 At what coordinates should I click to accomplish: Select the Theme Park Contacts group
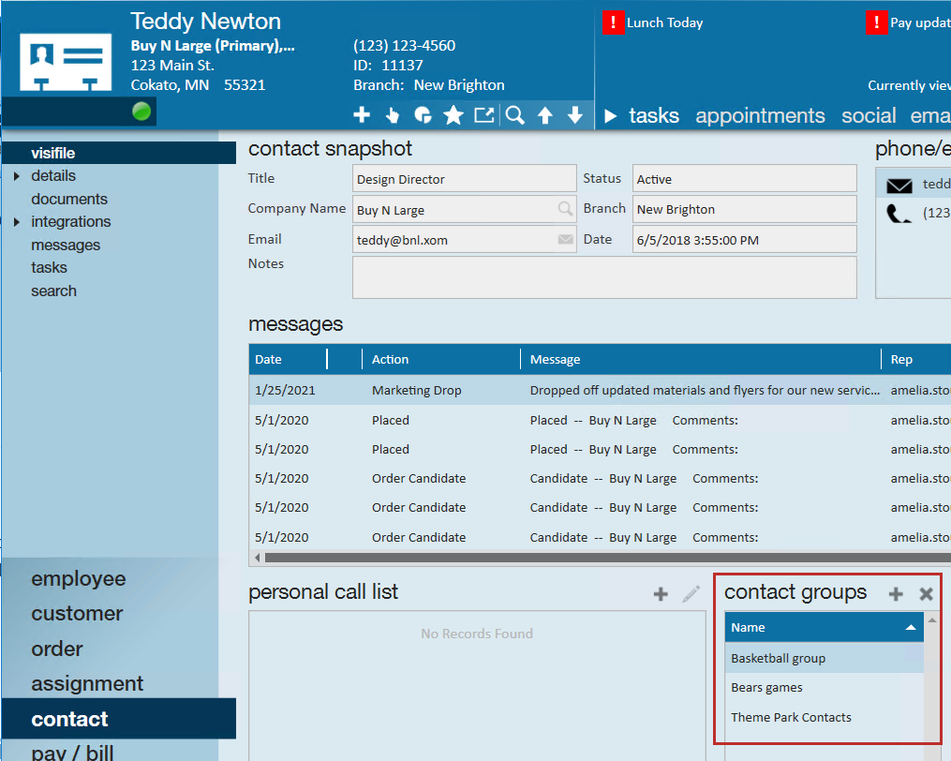click(825, 717)
